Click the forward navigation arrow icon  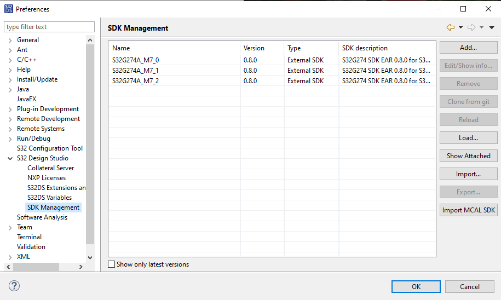(x=471, y=27)
